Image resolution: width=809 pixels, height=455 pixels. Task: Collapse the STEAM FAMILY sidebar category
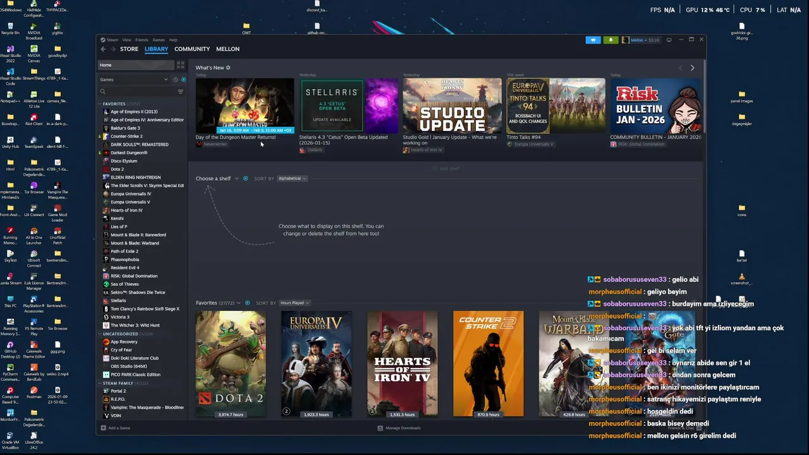point(100,383)
